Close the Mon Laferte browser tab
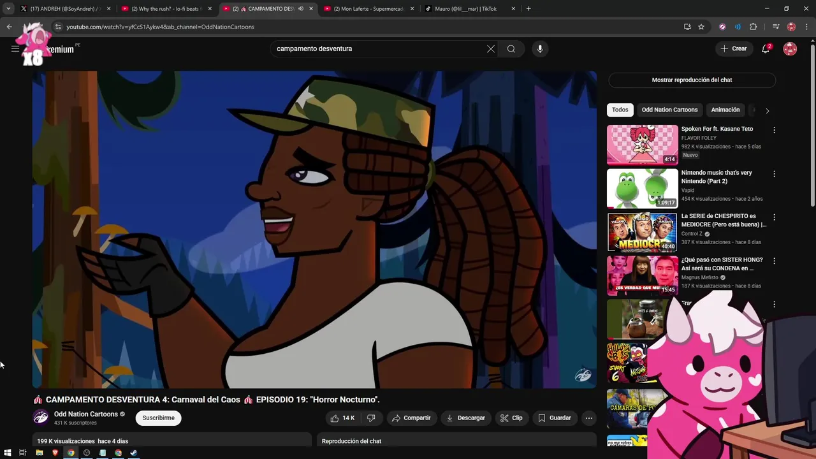The width and height of the screenshot is (816, 459). [x=412, y=9]
